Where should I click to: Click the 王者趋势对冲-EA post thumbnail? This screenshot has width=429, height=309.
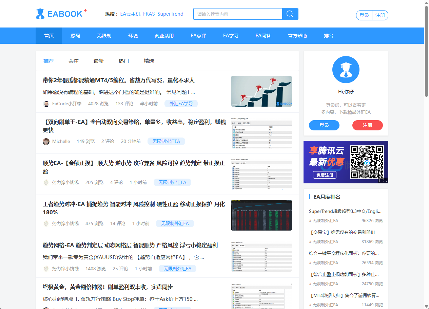pyautogui.click(x=261, y=215)
